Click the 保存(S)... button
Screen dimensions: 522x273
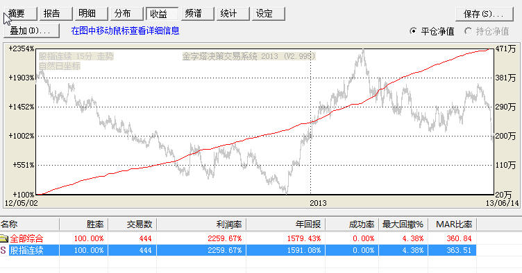(485, 14)
